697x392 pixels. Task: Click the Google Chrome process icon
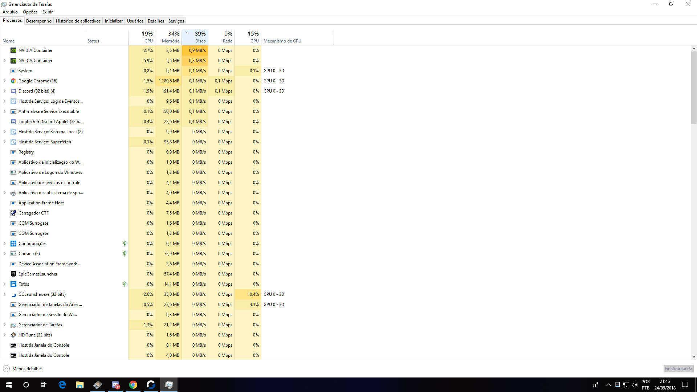[13, 81]
